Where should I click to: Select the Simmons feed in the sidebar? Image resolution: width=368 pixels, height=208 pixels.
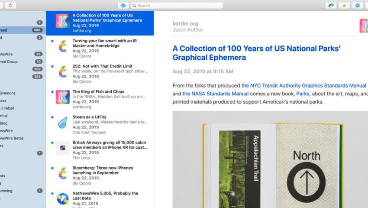pyautogui.click(x=22, y=93)
